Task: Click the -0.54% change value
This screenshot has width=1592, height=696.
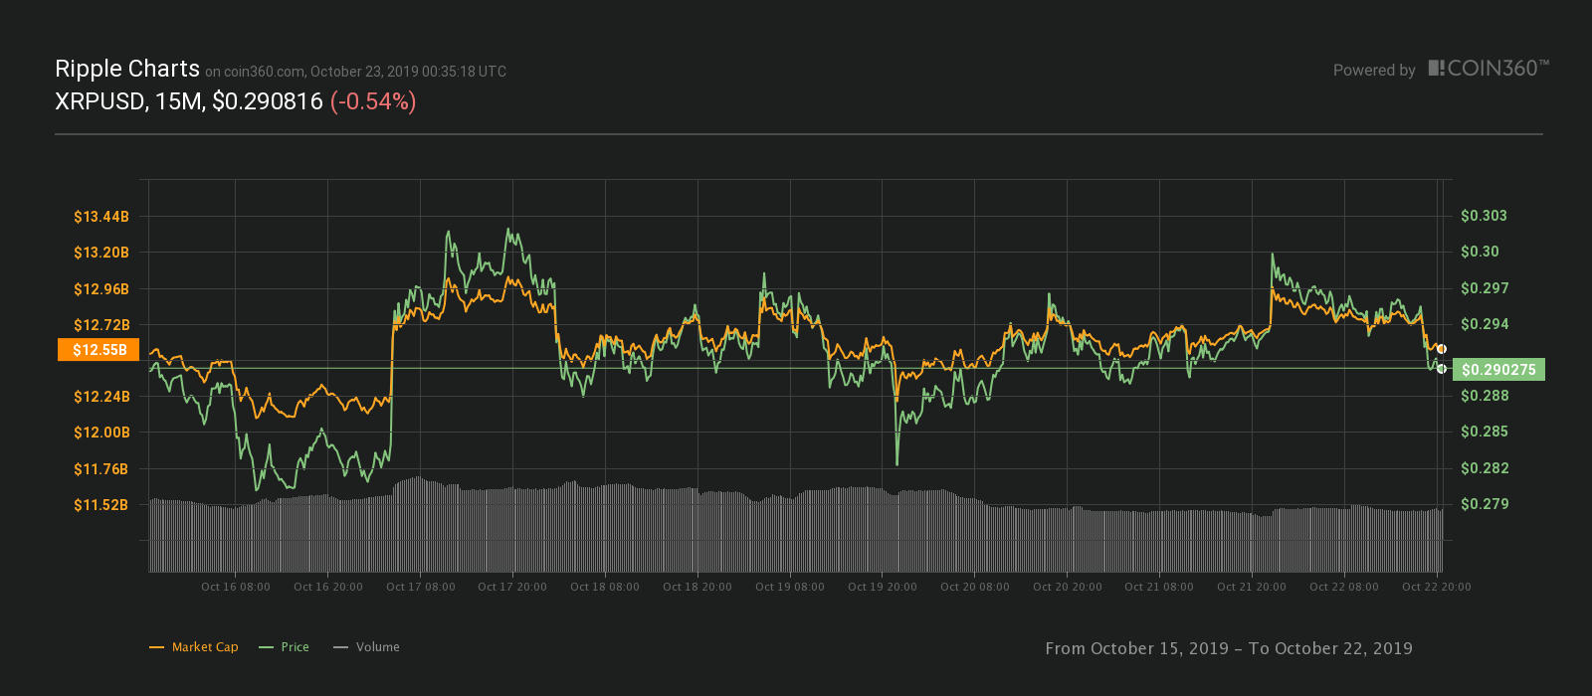Action: click(373, 101)
